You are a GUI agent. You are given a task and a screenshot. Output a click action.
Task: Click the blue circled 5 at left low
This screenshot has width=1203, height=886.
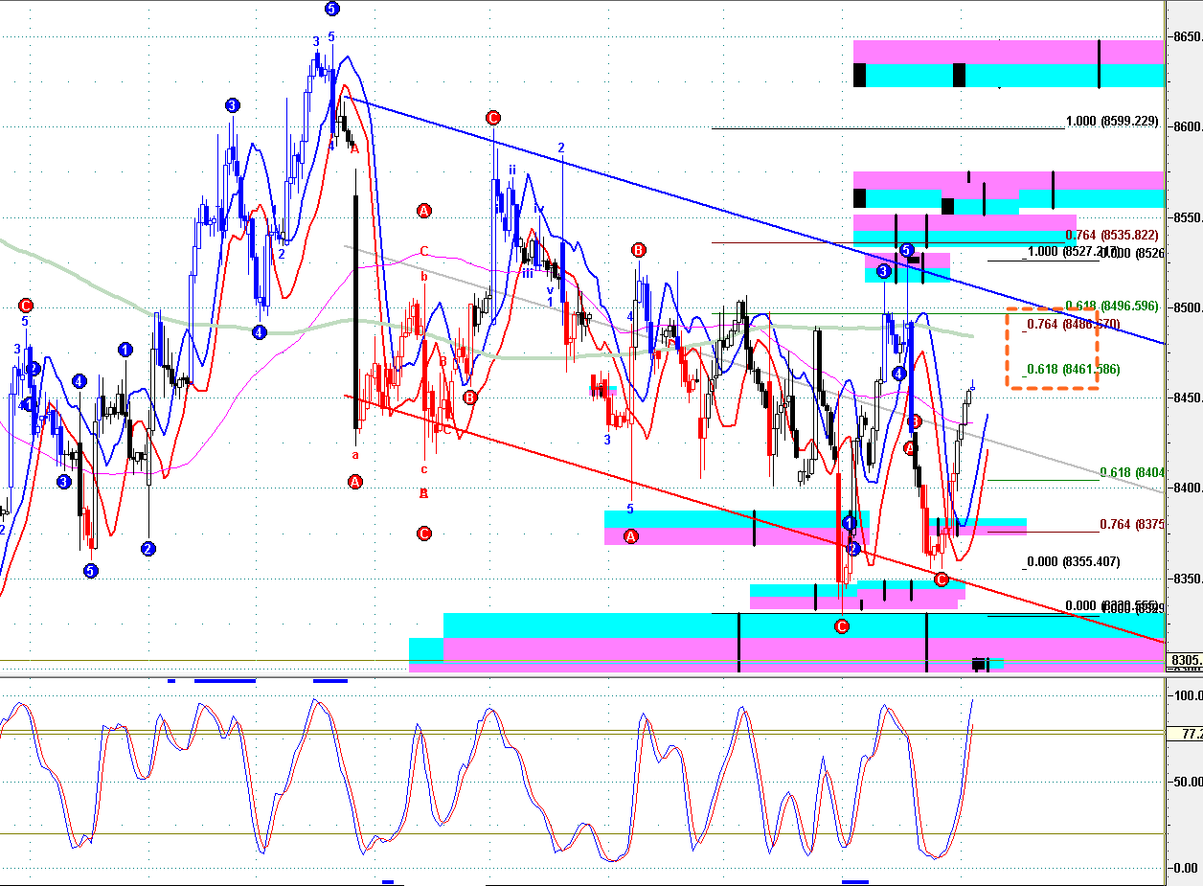[x=90, y=571]
